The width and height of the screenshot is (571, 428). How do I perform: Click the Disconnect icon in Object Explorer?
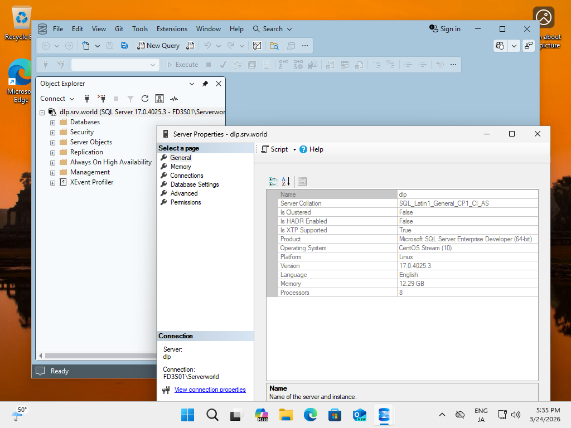point(101,99)
